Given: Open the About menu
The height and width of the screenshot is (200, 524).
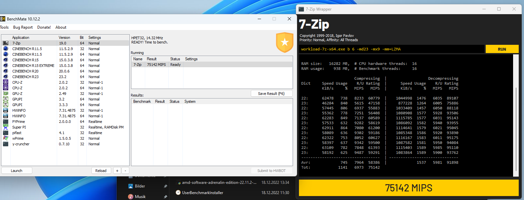Looking at the screenshot, I should (x=61, y=27).
